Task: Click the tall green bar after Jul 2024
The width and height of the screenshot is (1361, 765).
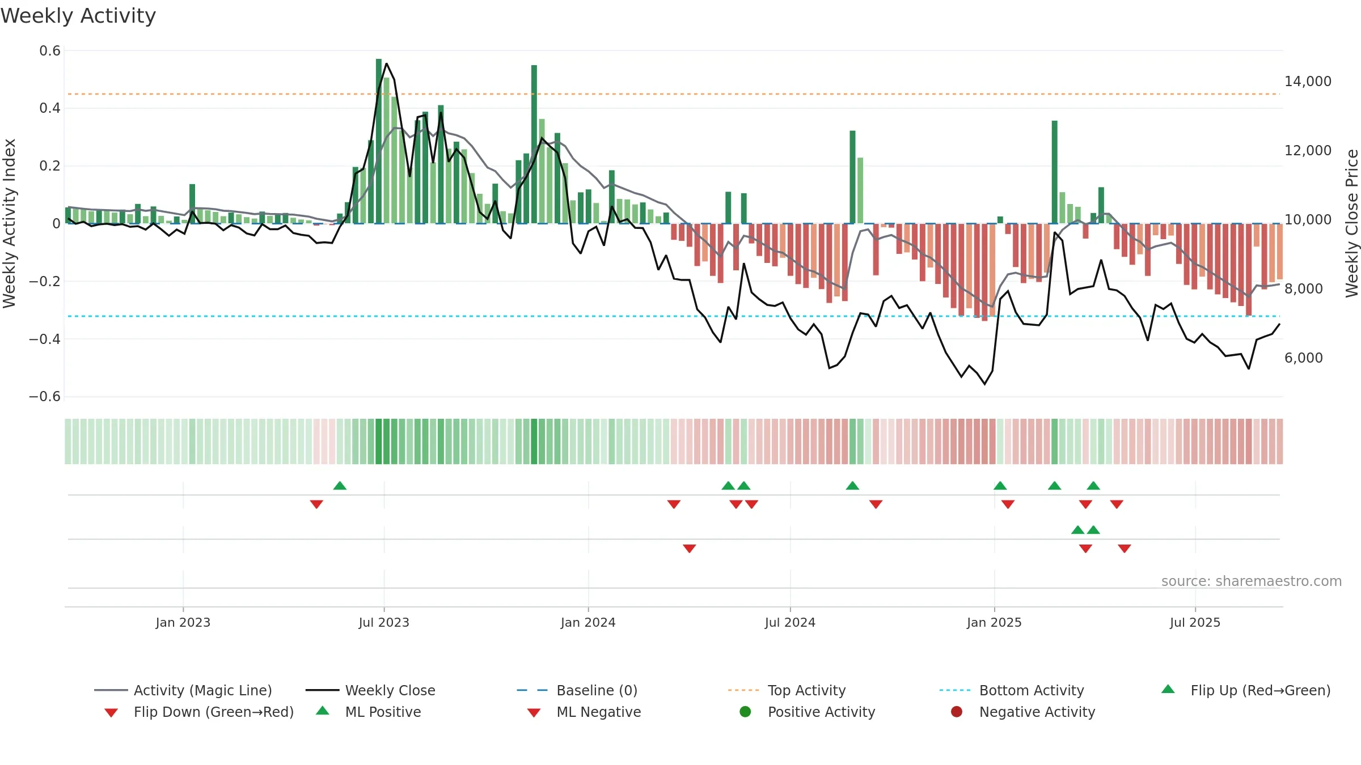Action: [x=852, y=177]
